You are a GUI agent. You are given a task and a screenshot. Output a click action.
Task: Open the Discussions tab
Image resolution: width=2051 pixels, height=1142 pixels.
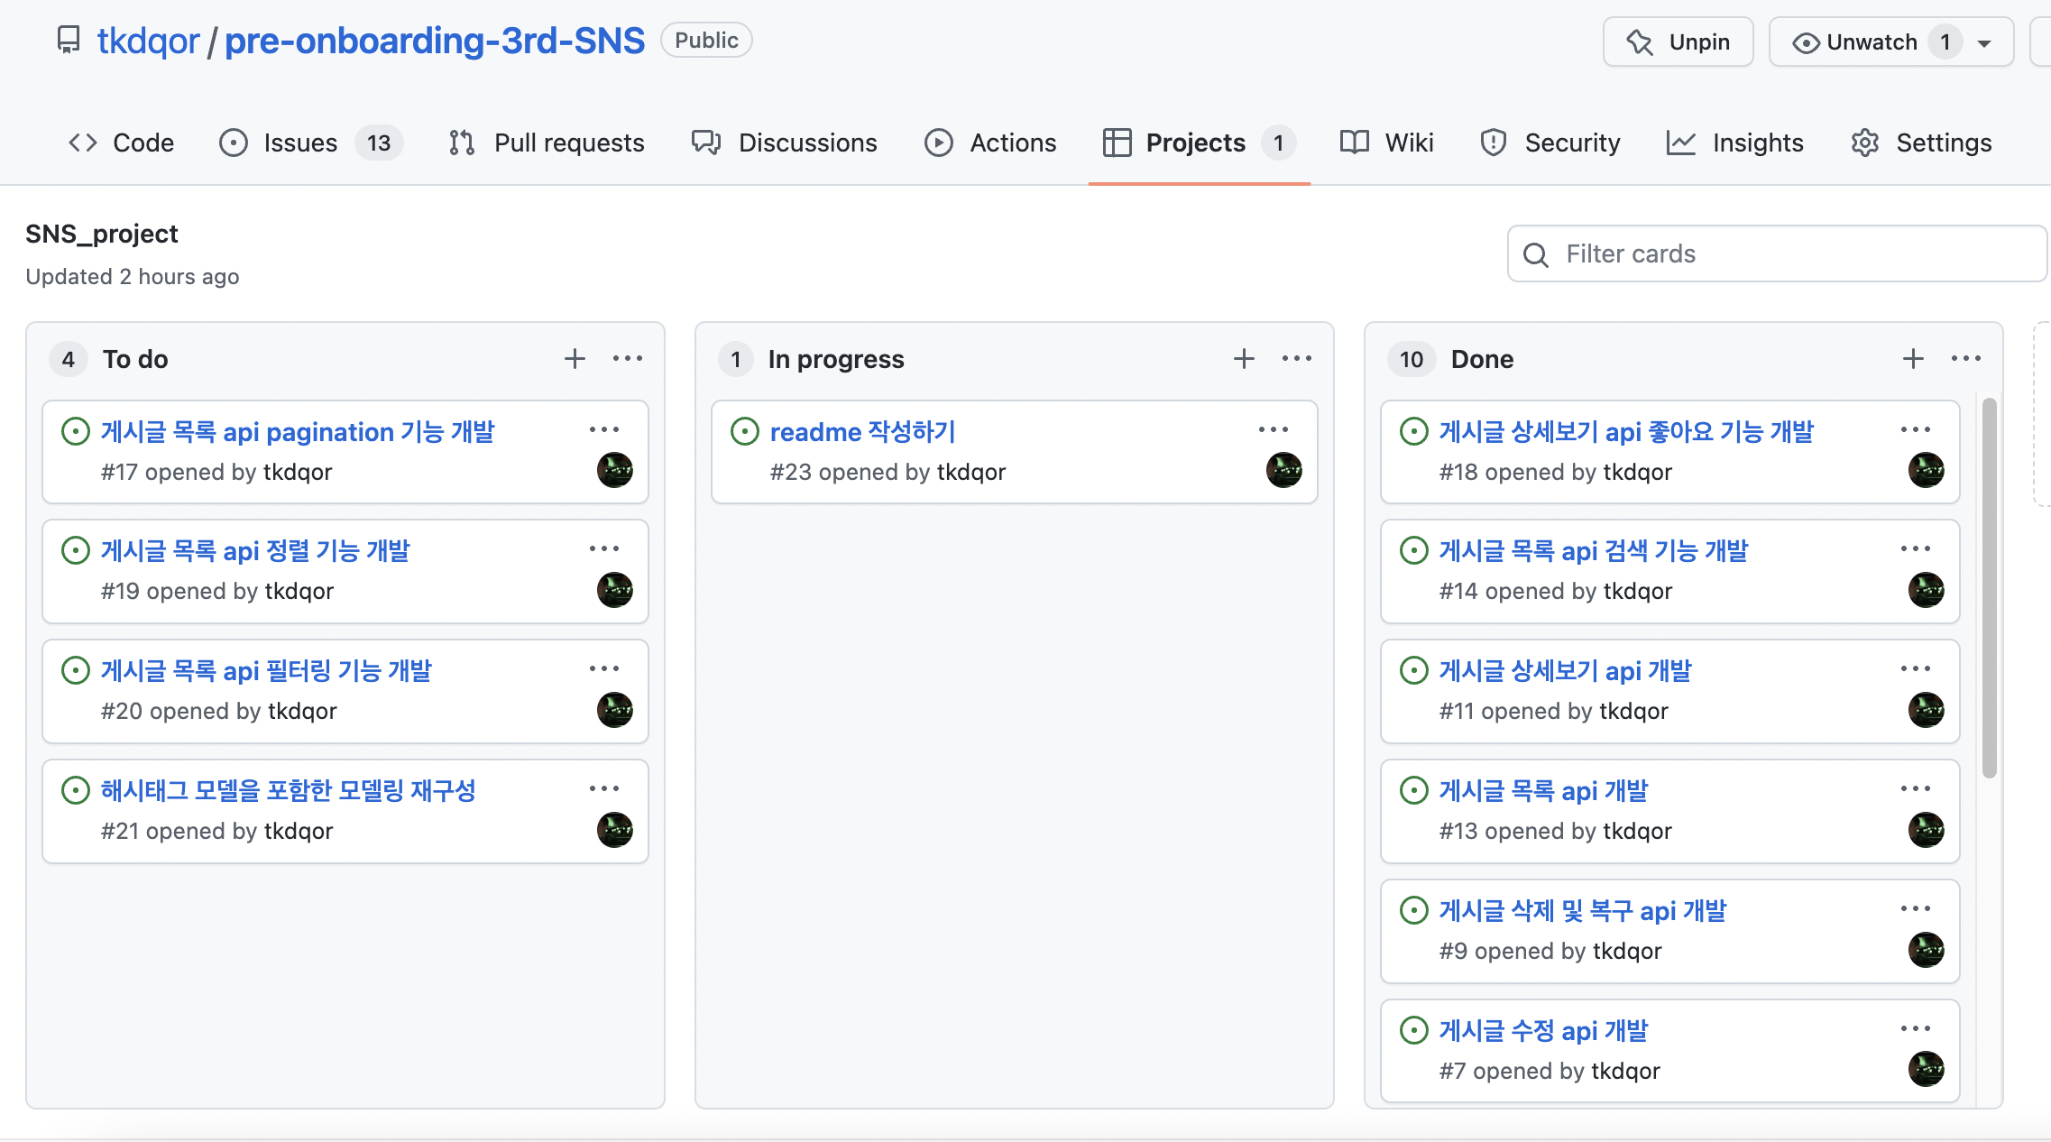coord(784,143)
